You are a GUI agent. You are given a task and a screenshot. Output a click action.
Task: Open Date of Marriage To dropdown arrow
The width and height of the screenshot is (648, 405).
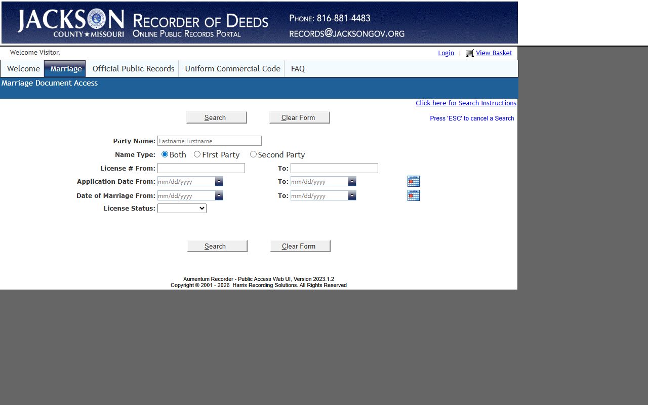[352, 195]
